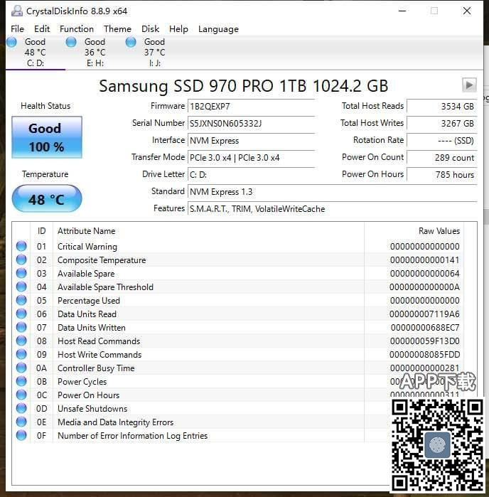Open the Theme menu
Image resolution: width=489 pixels, height=497 pixels.
click(117, 29)
